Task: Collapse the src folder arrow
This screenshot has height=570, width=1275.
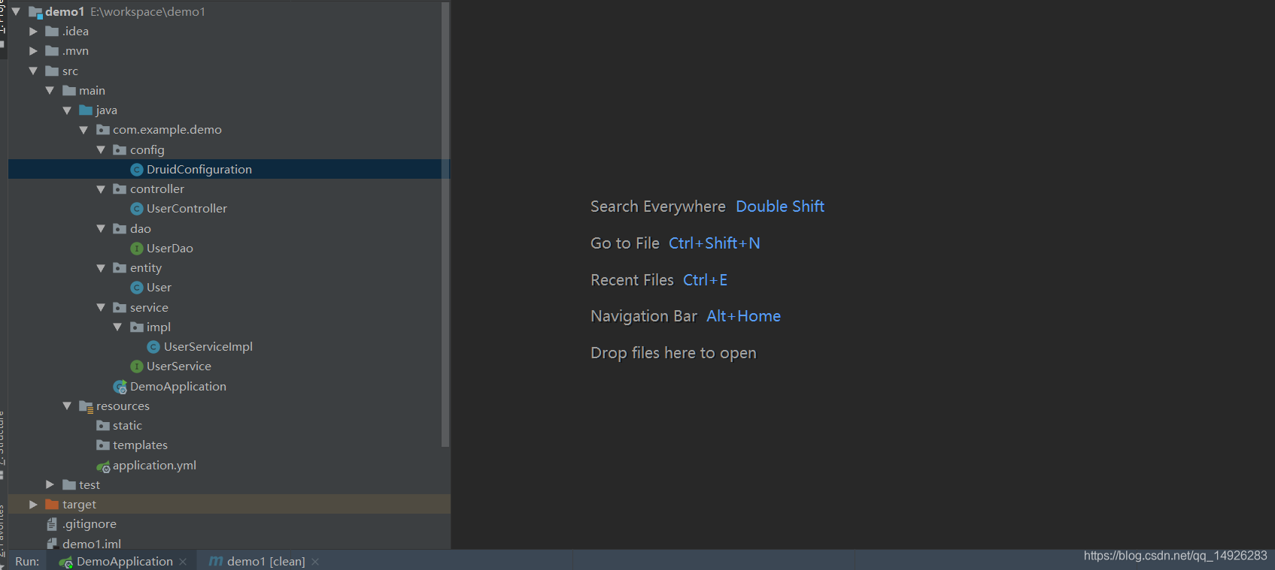Action: (x=33, y=71)
